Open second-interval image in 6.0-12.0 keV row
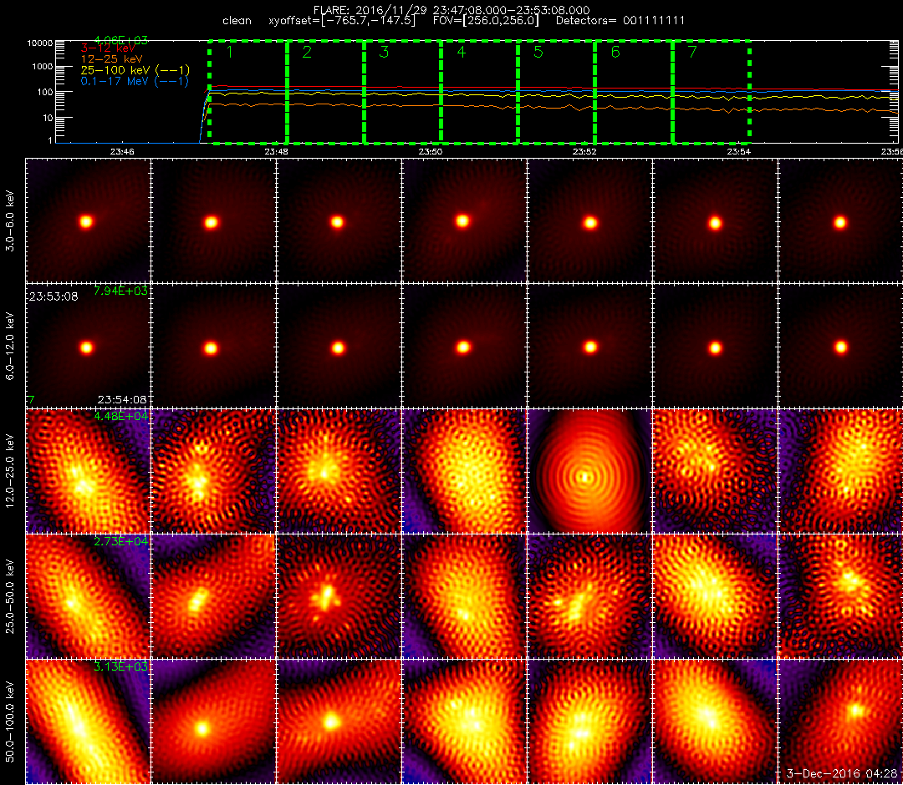 pyautogui.click(x=214, y=347)
